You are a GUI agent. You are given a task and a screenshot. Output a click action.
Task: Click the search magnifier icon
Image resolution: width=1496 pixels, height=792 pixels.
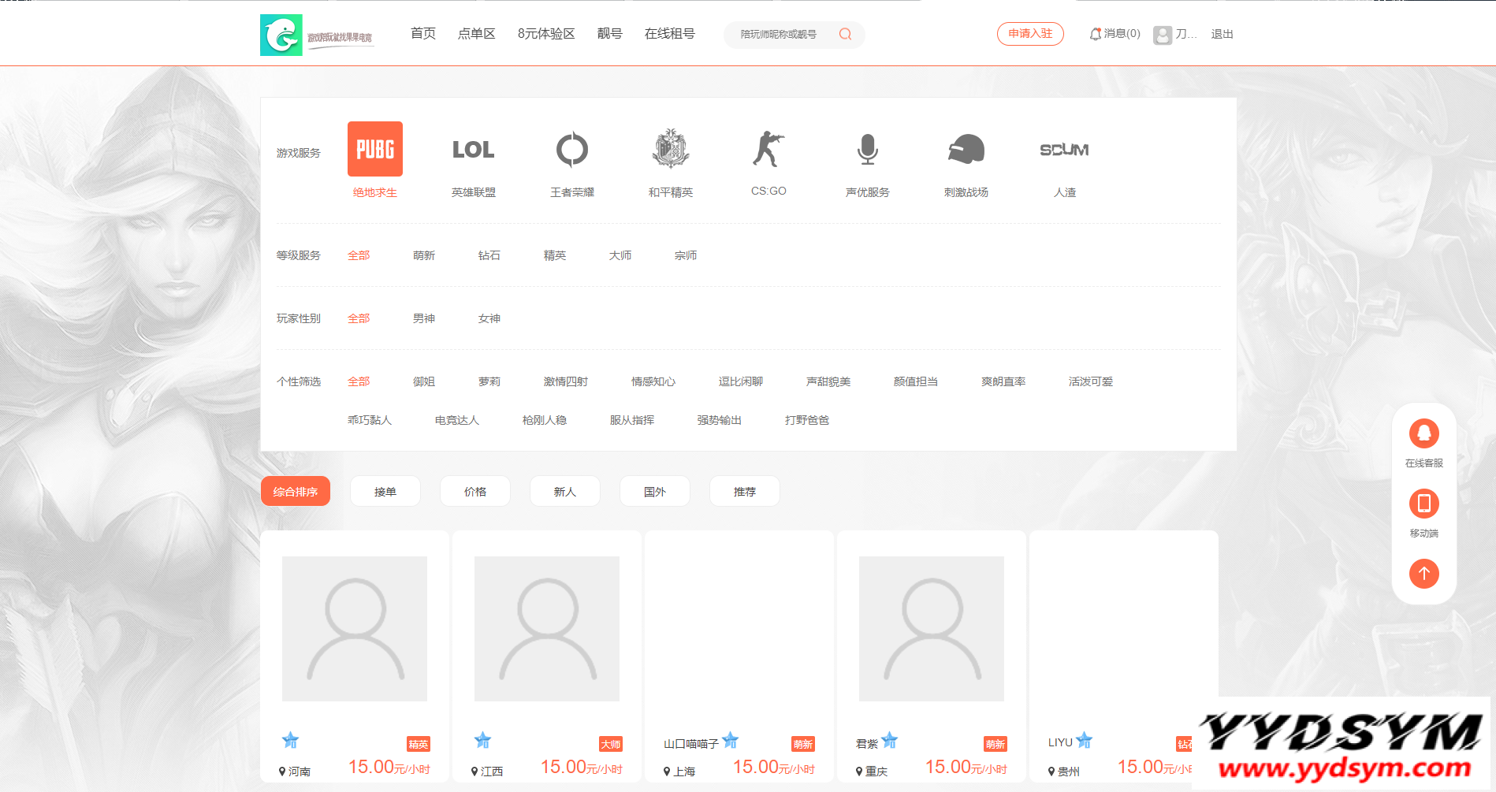(x=845, y=34)
